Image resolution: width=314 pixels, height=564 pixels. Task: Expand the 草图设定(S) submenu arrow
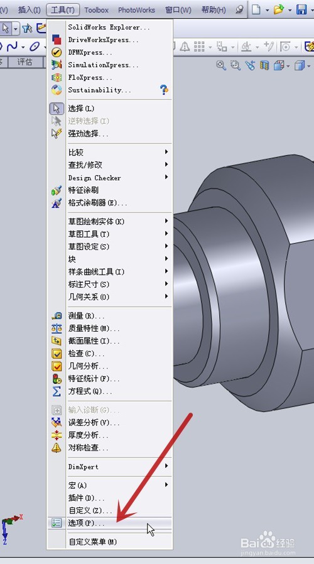point(166,246)
